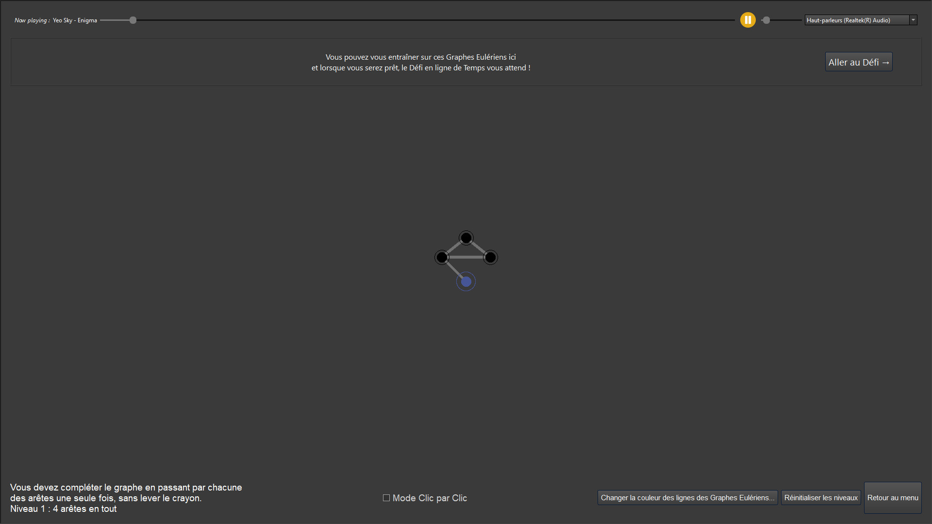
Task: Click the pause icon in the music bar
Action: point(748,20)
